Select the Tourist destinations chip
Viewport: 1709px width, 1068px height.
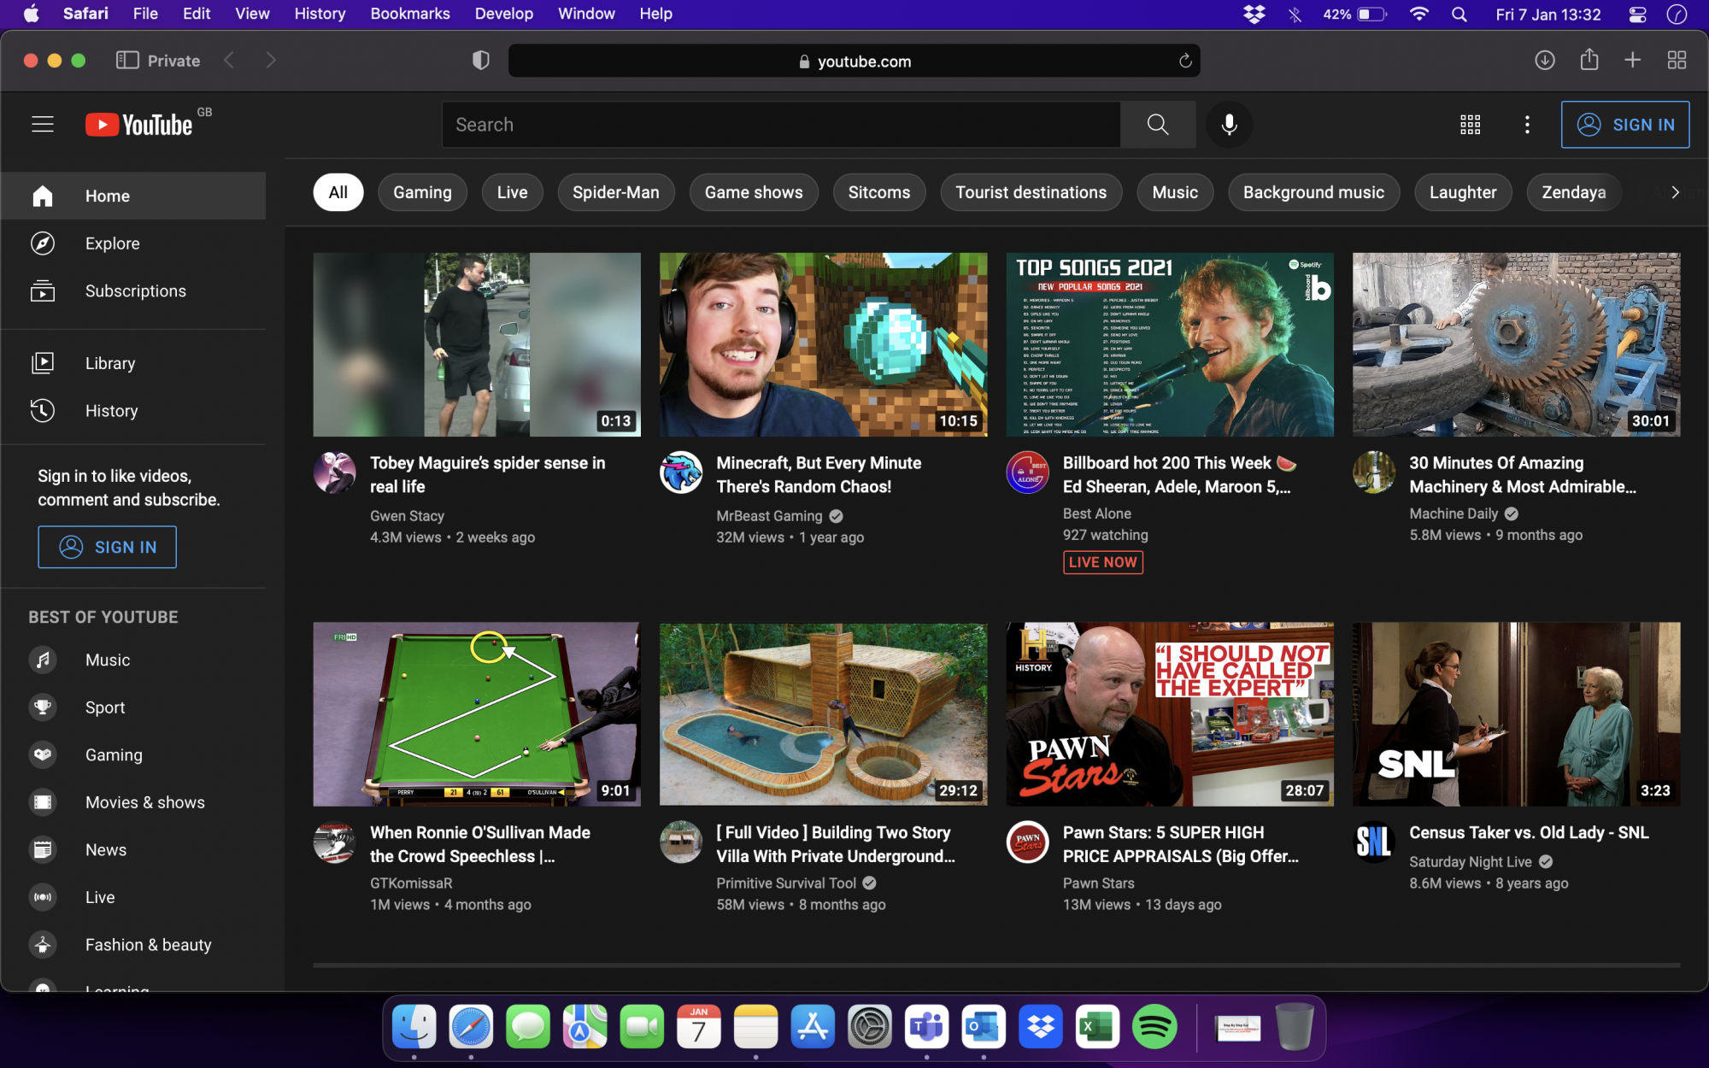tap(1031, 192)
